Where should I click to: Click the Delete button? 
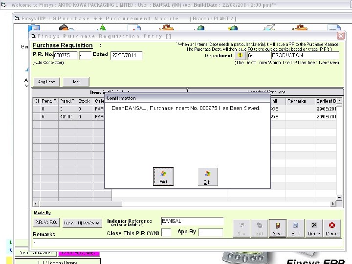pos(314,228)
